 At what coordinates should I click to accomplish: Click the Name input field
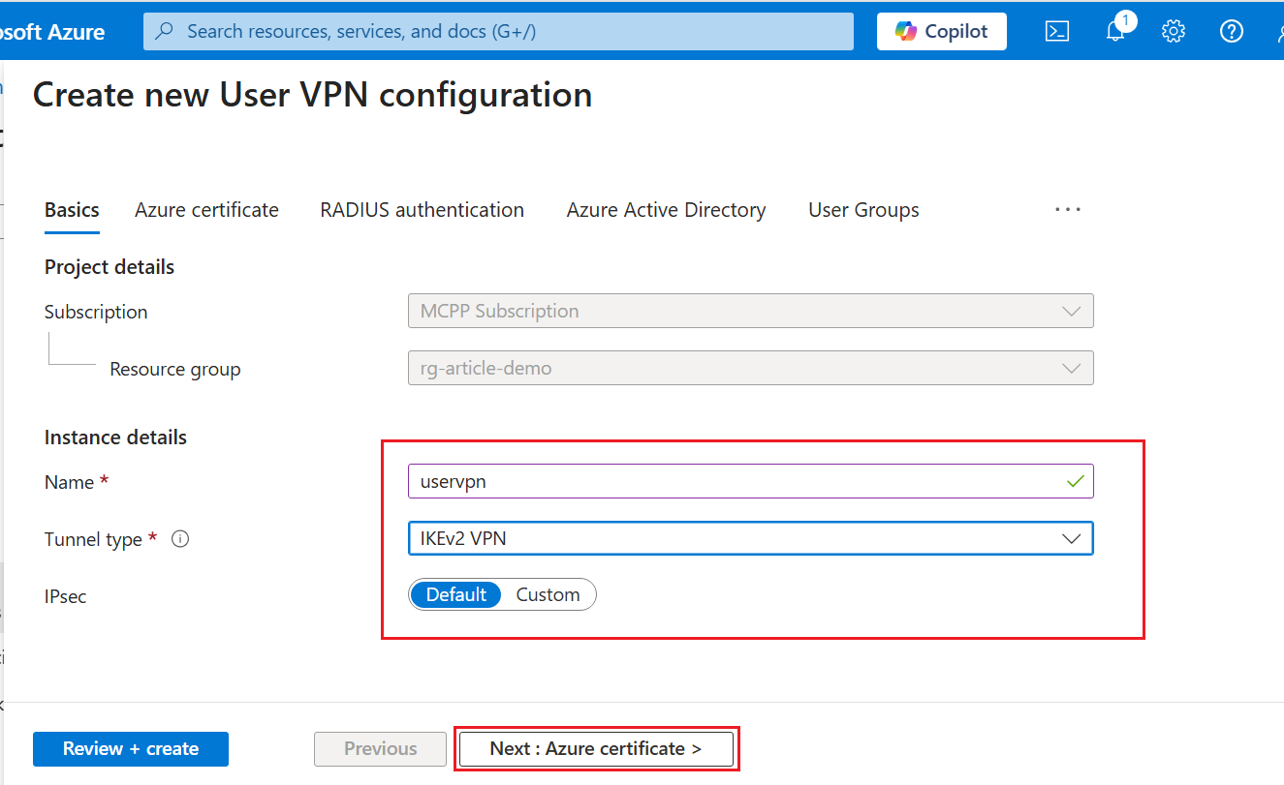(736, 482)
